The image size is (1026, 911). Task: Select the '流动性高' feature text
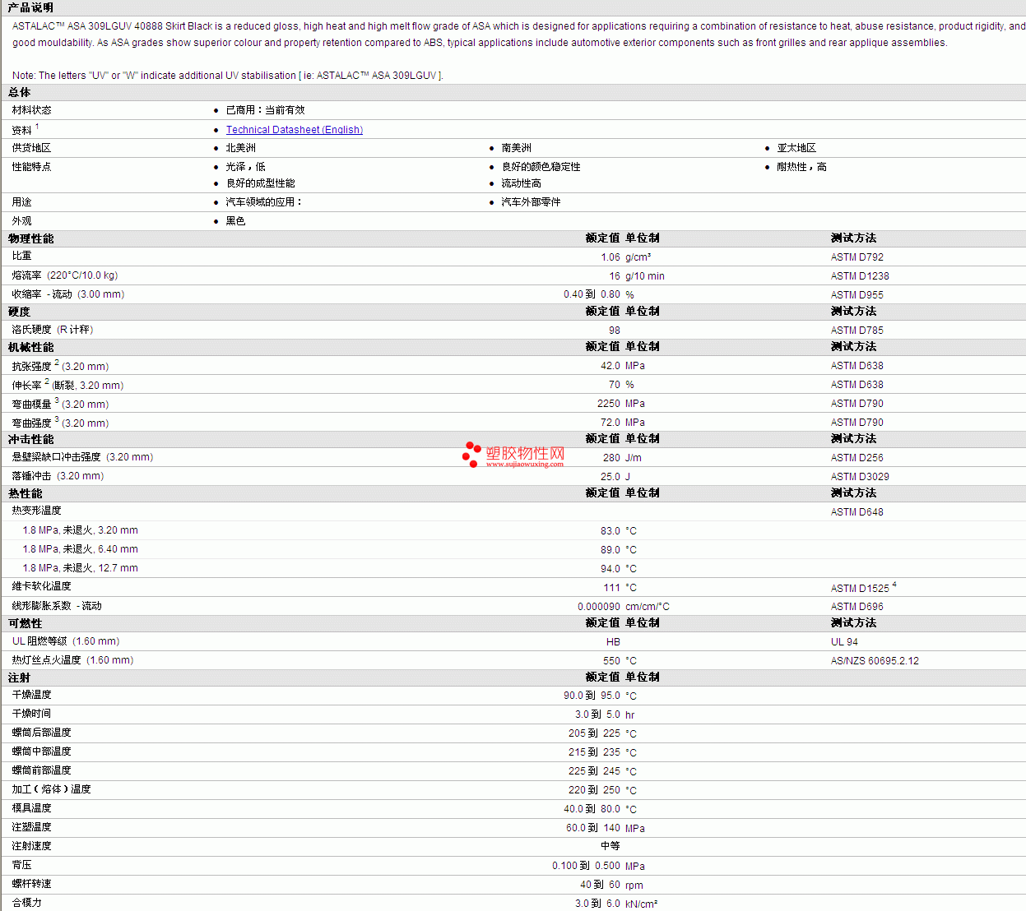click(522, 183)
